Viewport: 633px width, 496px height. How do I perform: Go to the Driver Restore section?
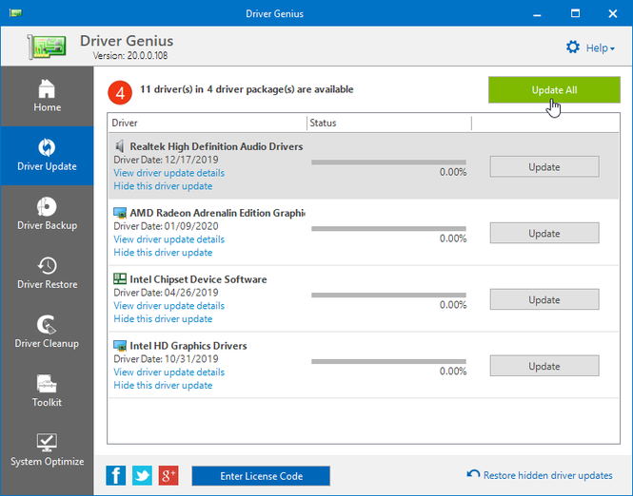point(47,274)
